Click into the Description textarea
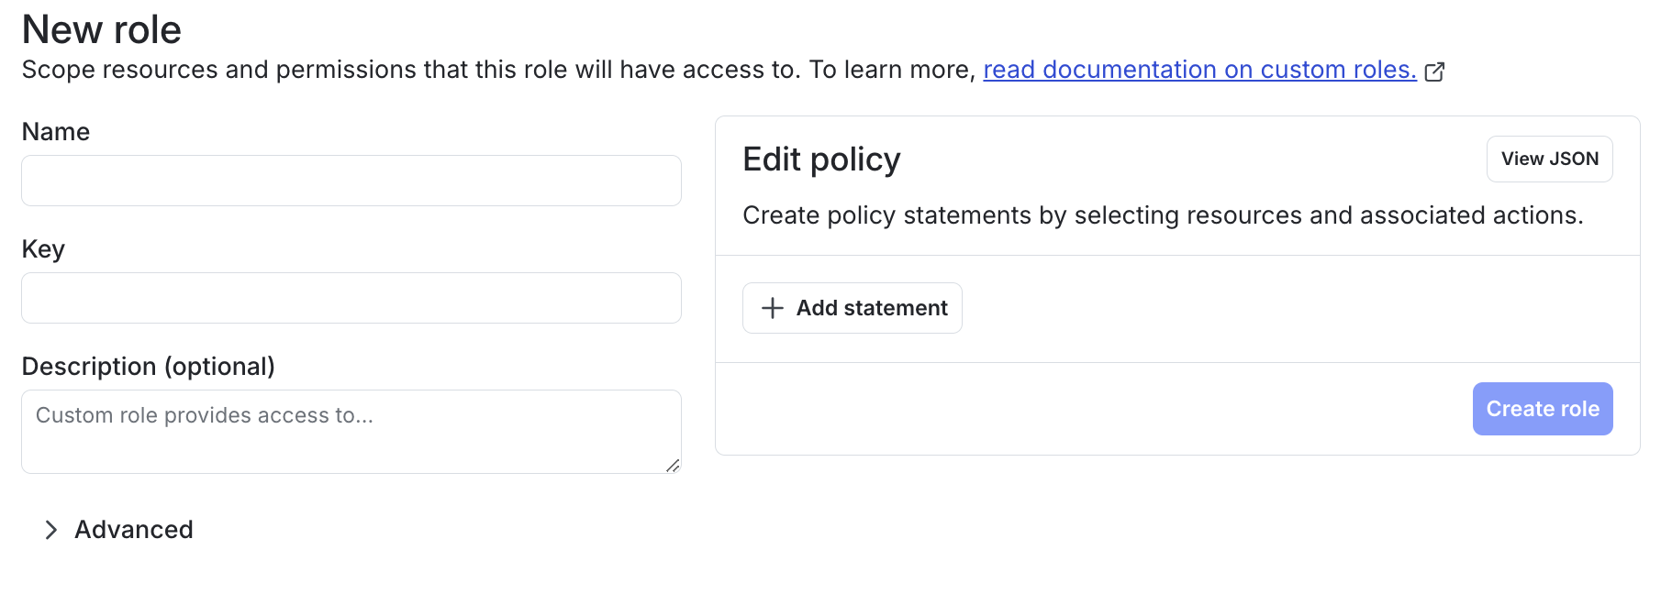1672x594 pixels. point(351,445)
